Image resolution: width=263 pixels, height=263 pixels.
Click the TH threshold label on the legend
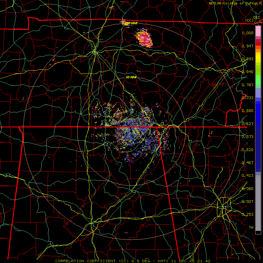tap(251, 228)
